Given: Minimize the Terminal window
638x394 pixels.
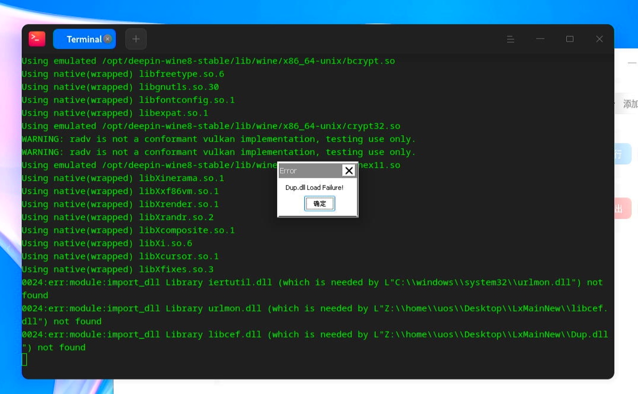Looking at the screenshot, I should coord(540,39).
